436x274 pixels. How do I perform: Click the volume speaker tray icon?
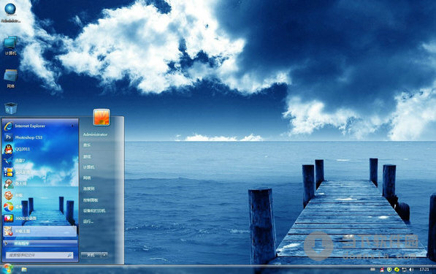click(x=411, y=270)
